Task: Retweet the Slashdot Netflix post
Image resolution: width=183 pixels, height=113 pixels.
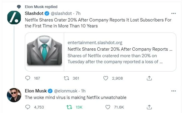Action: (x=66, y=78)
